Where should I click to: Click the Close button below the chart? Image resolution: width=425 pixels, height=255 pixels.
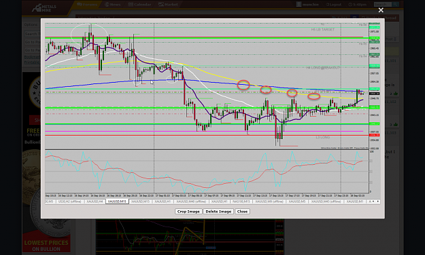point(242,212)
